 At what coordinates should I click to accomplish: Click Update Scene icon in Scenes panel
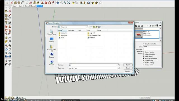coord(136,26)
